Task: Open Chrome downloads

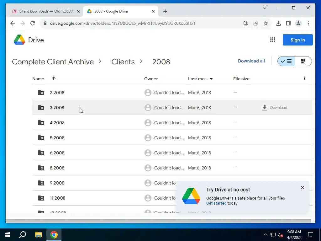Action: coord(278,23)
